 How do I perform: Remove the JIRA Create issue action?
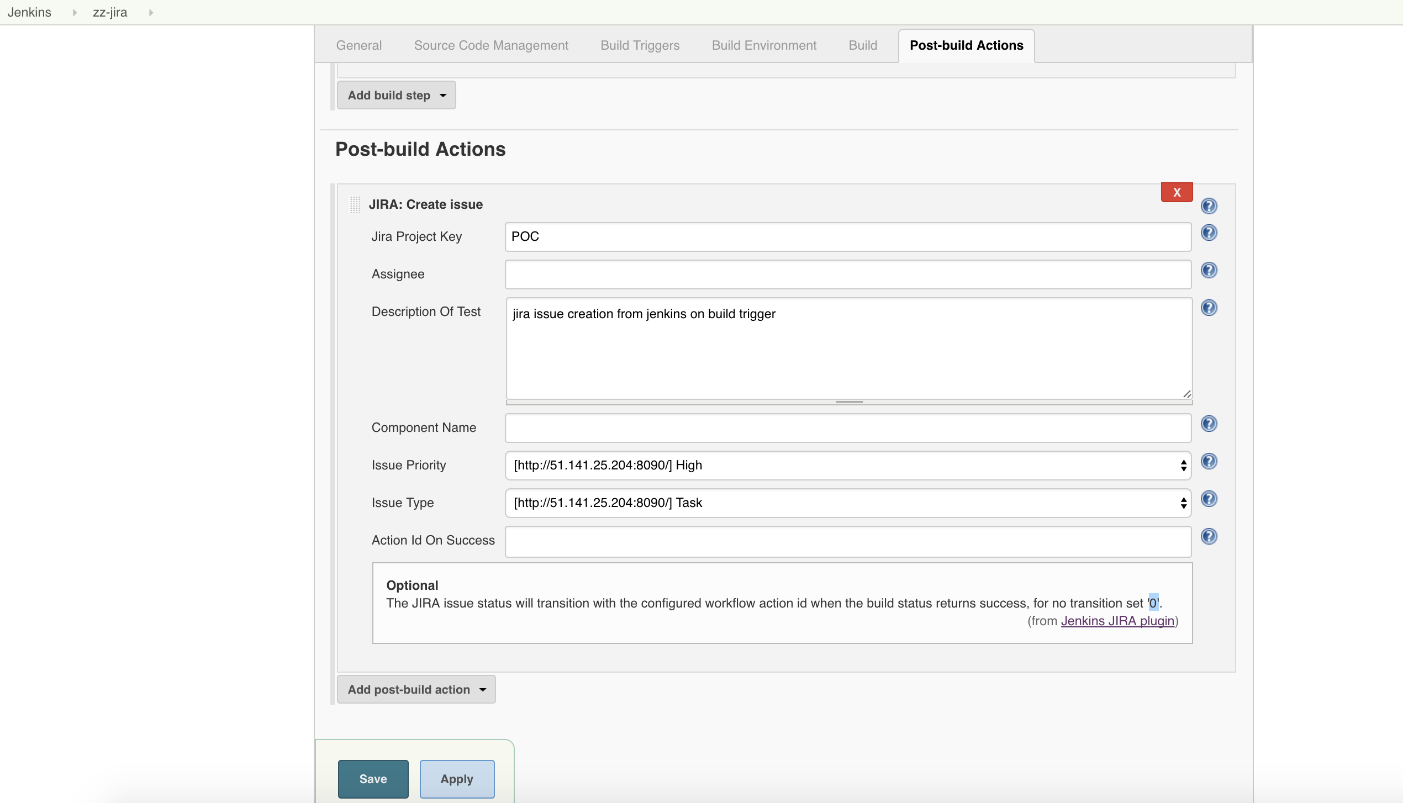point(1177,192)
